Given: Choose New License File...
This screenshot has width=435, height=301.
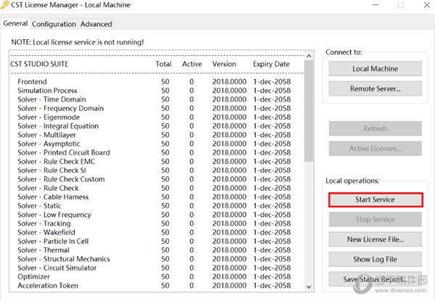Looking at the screenshot, I should click(x=375, y=239).
